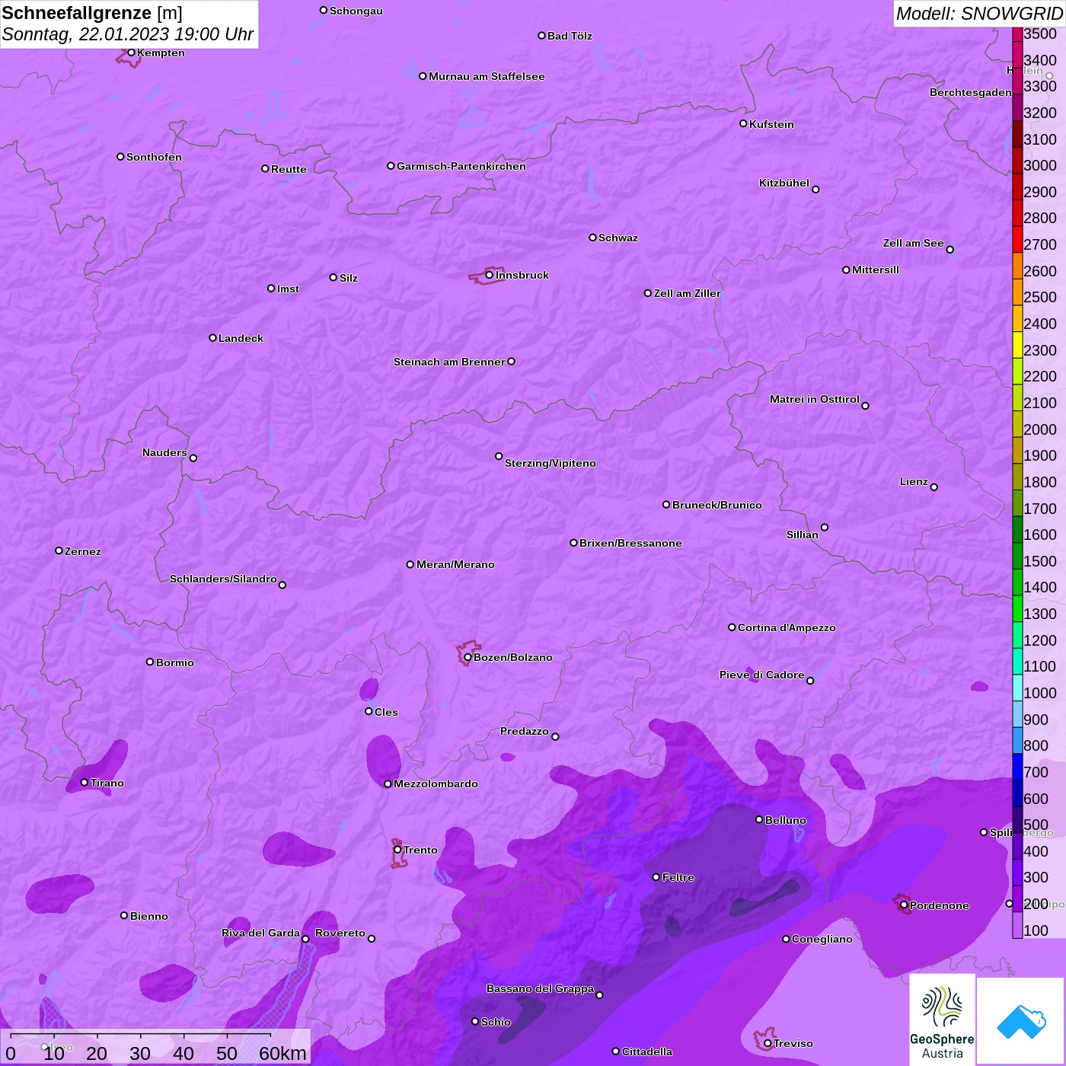The width and height of the screenshot is (1066, 1066).
Task: Click the 'Schongau' label
Action: coord(356,11)
